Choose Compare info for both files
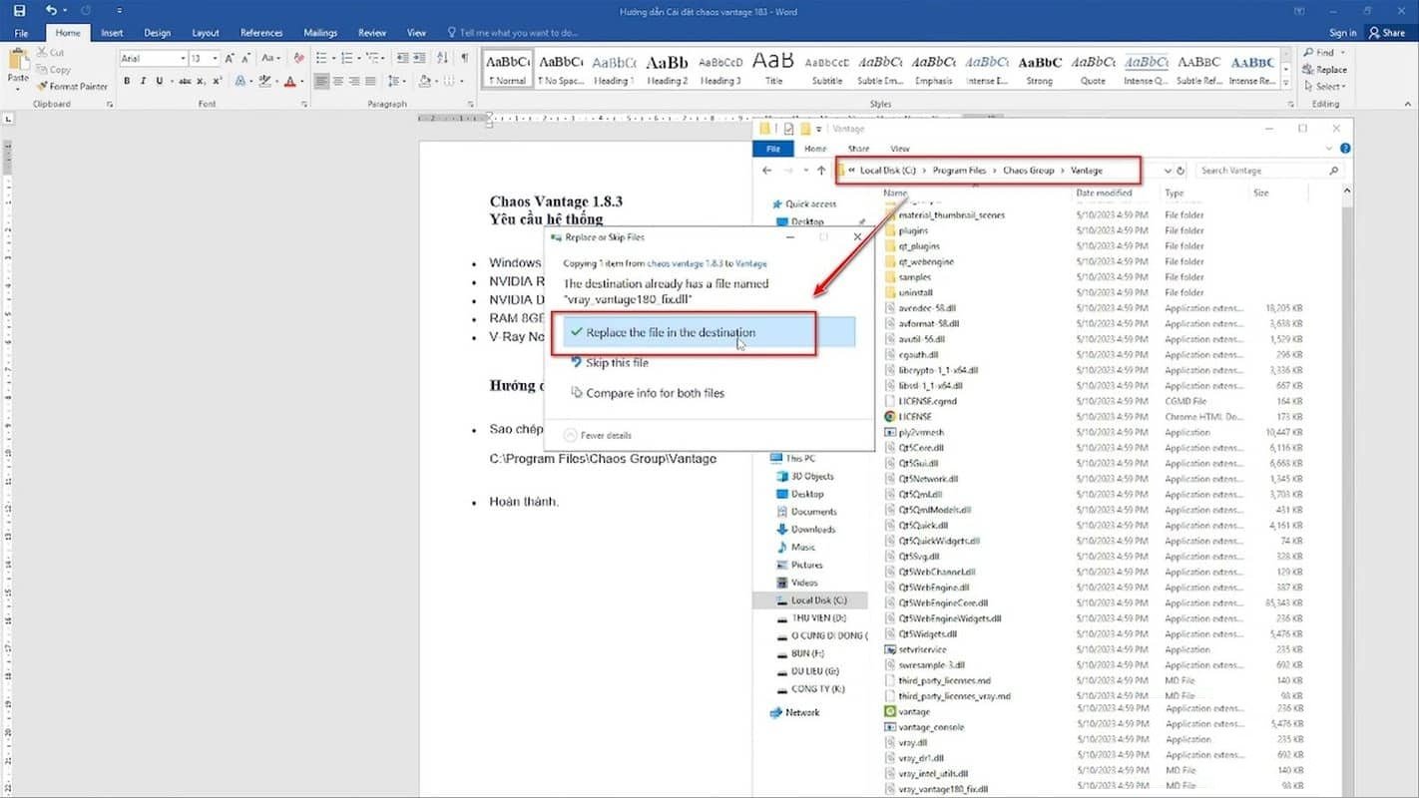1419x798 pixels. [649, 393]
